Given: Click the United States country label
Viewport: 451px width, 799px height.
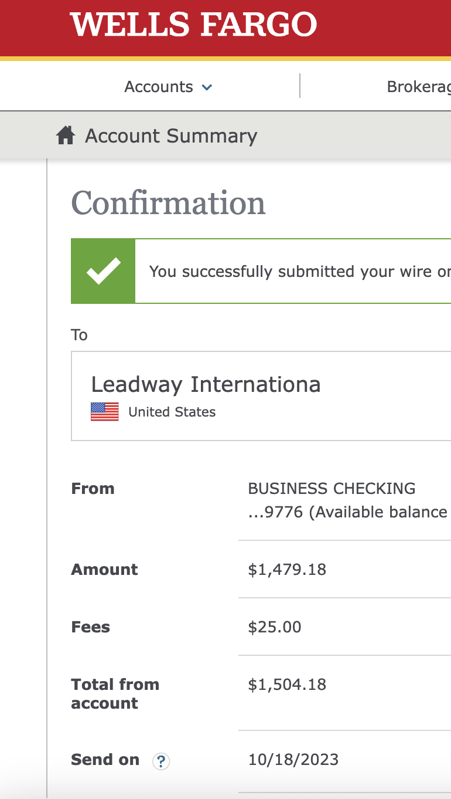Looking at the screenshot, I should (172, 412).
